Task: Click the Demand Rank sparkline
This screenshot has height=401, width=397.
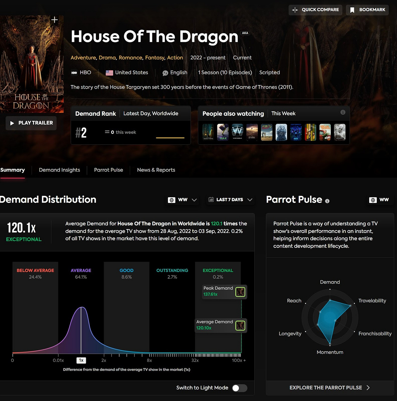Action: click(170, 138)
